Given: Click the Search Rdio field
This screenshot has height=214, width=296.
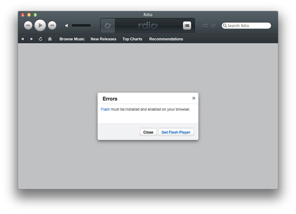Looking at the screenshot, I should [x=246, y=26].
